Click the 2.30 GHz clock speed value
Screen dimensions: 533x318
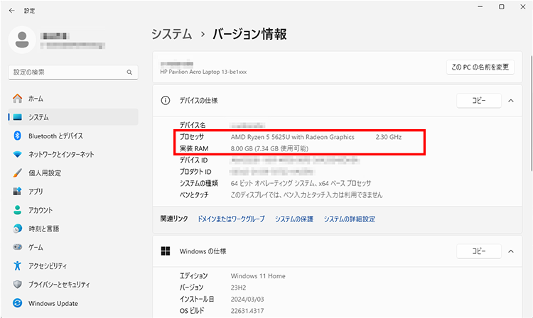point(389,137)
